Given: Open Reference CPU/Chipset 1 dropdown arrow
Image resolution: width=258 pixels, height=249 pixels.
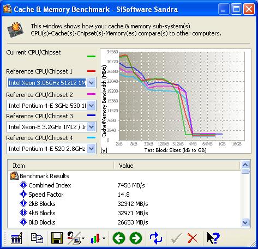Looking at the screenshot, I should [92, 83].
